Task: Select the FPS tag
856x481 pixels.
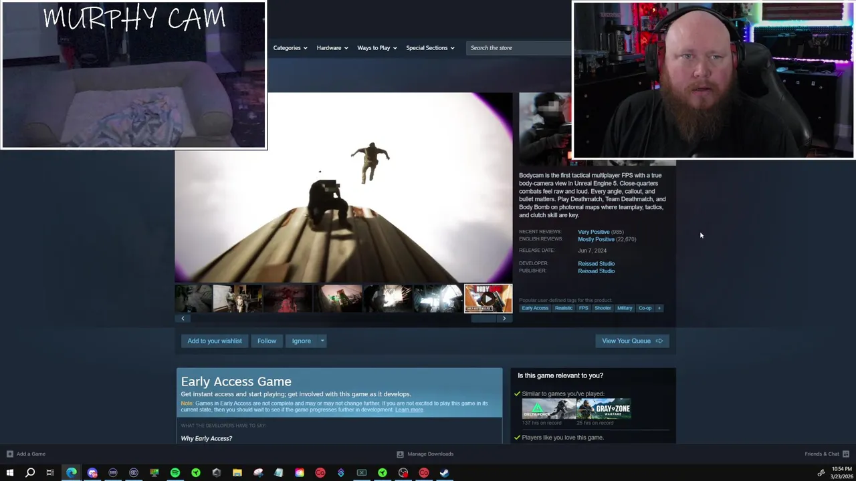Action: [x=584, y=308]
